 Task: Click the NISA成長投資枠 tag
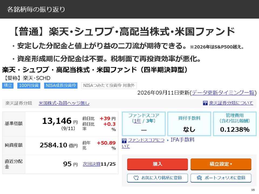61,85
